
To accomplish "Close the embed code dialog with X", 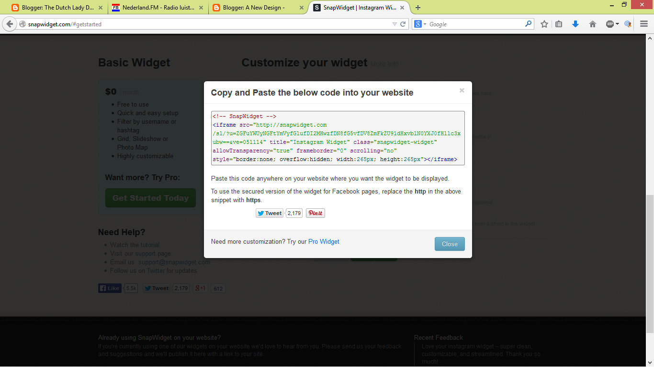I will 462,90.
